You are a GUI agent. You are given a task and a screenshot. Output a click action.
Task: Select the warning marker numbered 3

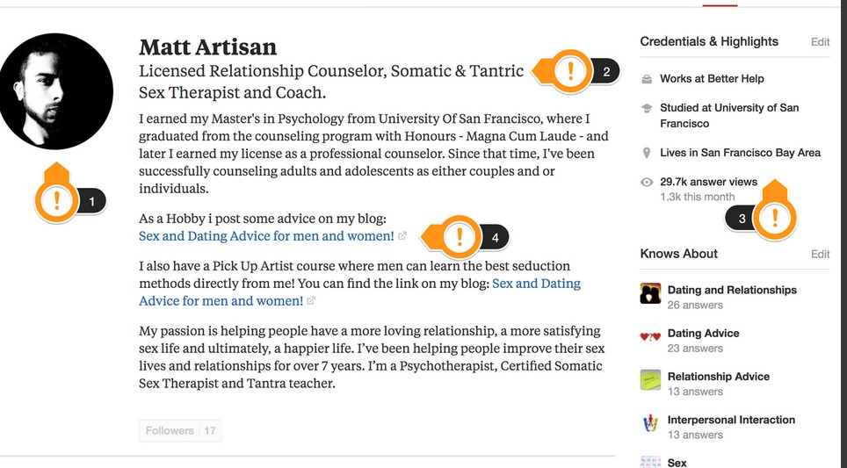[775, 218]
